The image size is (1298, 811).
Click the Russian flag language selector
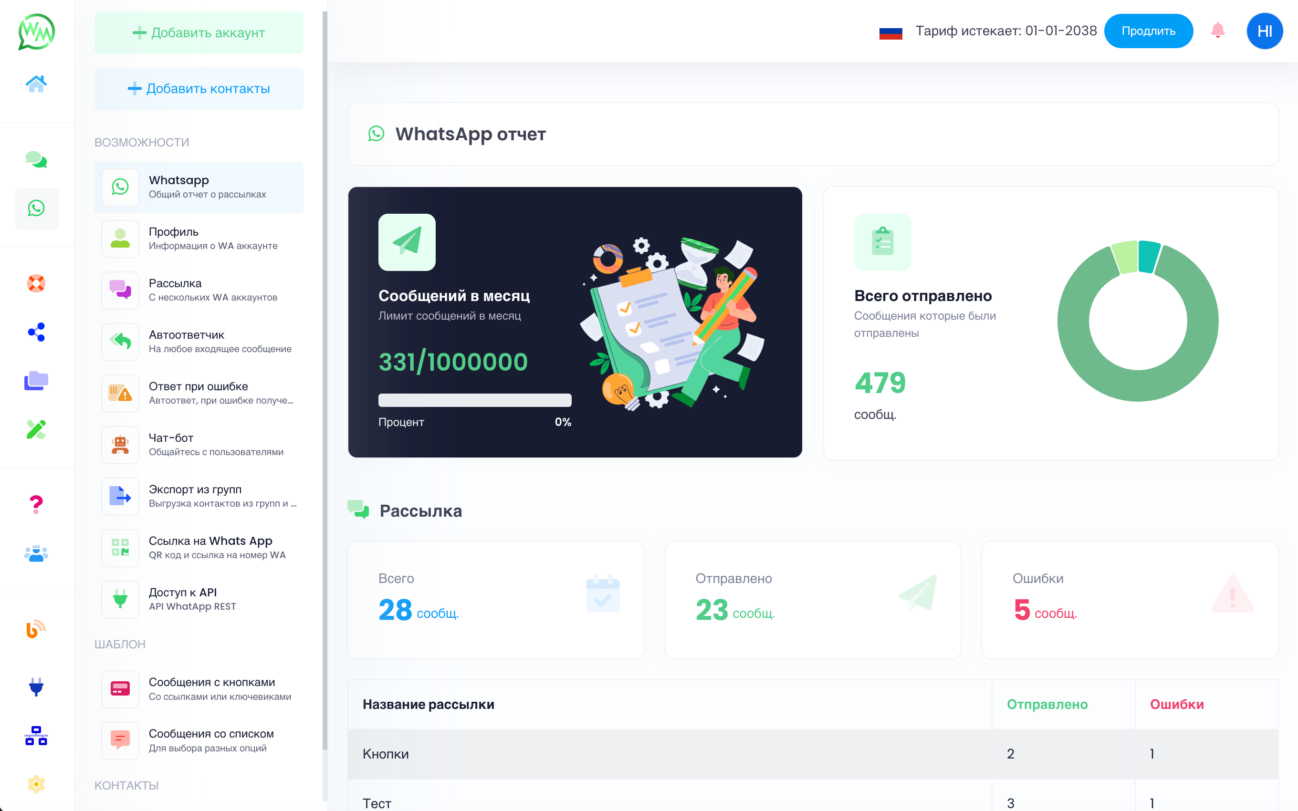pos(890,32)
